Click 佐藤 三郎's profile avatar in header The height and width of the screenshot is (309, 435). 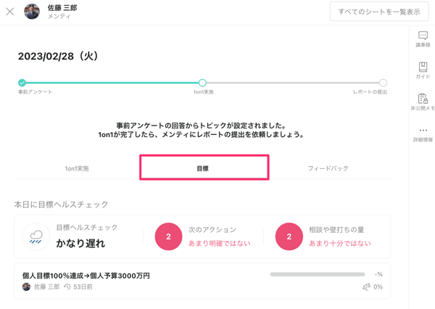tap(32, 12)
